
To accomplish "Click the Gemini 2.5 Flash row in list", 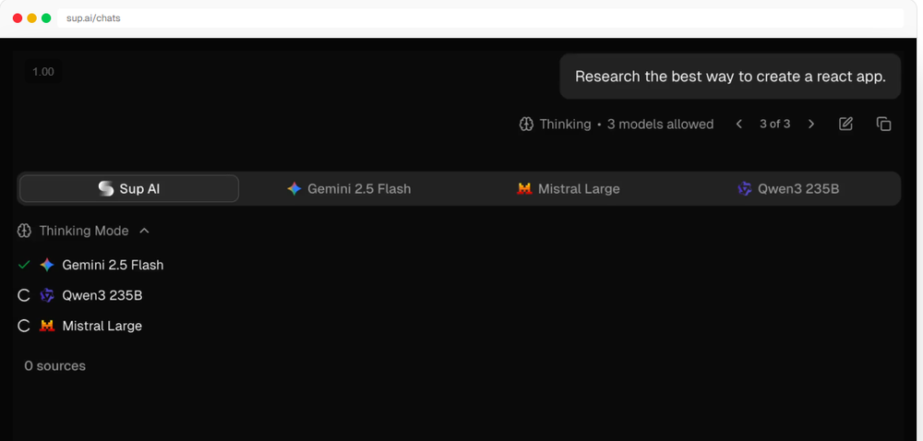I will [90, 265].
